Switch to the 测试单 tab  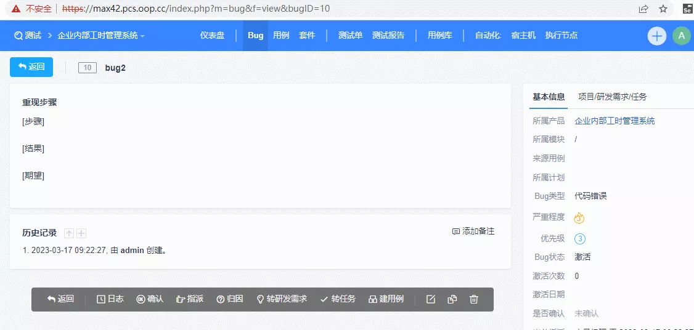(x=350, y=35)
